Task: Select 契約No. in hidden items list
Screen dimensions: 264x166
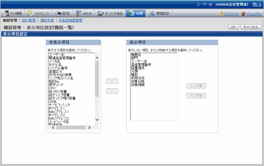Action: (x=72, y=81)
